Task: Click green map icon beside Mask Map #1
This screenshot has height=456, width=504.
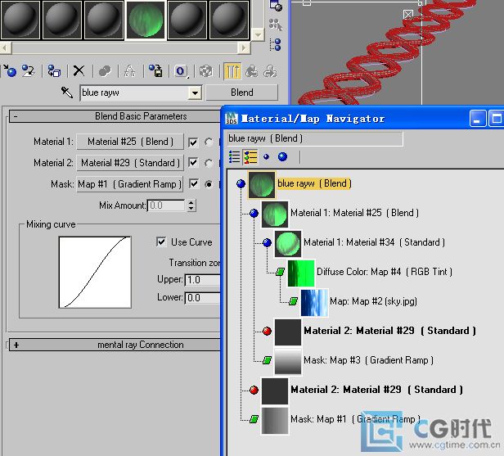Action: pos(254,419)
